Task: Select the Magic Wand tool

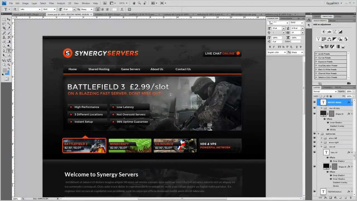Action: (9, 24)
